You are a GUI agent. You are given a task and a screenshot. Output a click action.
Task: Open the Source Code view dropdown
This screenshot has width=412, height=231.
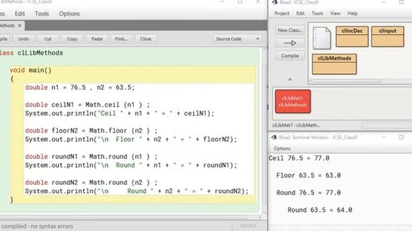pos(238,38)
